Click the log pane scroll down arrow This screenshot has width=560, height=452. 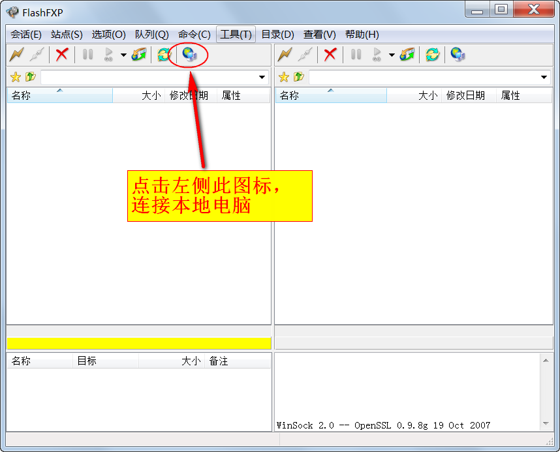pyautogui.click(x=546, y=423)
